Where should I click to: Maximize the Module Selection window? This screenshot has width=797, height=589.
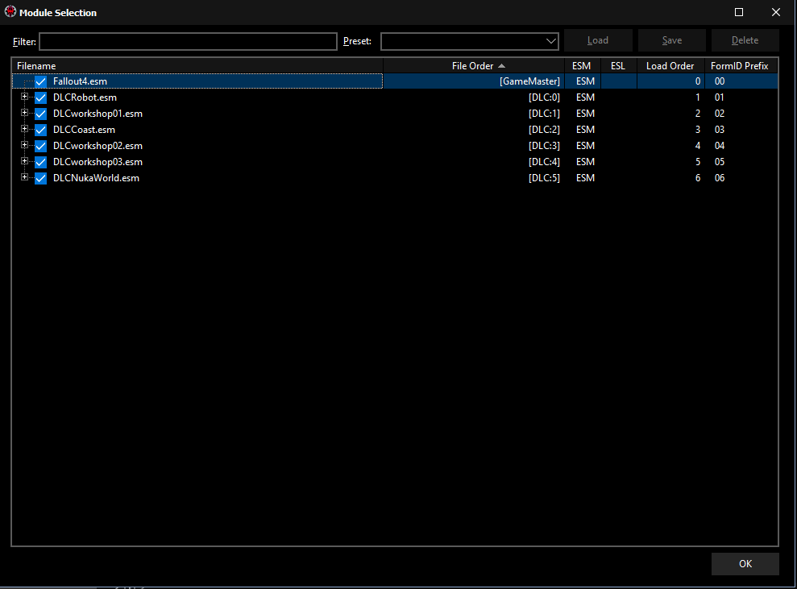click(739, 12)
